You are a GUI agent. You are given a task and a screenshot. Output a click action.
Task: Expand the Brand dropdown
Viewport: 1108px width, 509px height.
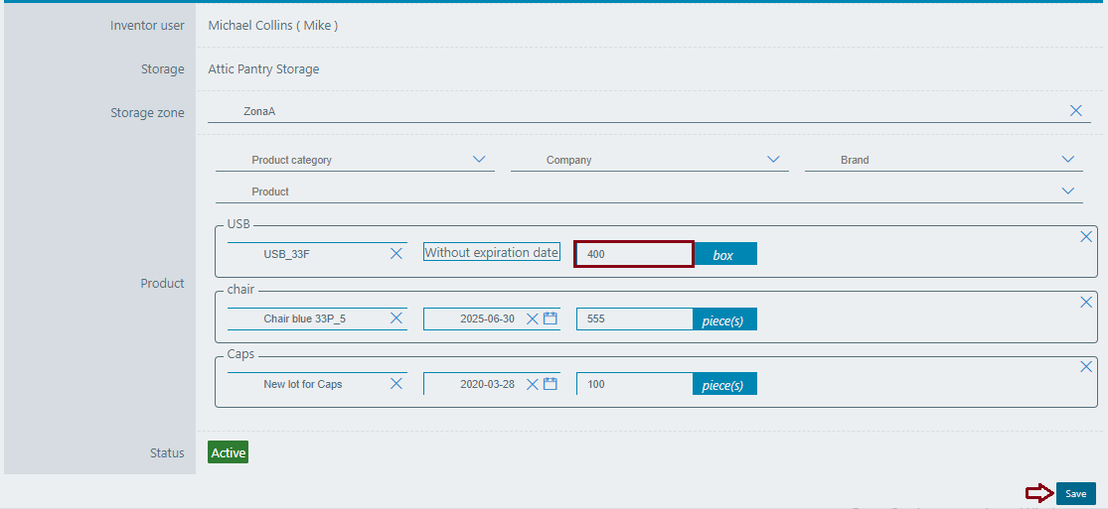[x=1068, y=160]
